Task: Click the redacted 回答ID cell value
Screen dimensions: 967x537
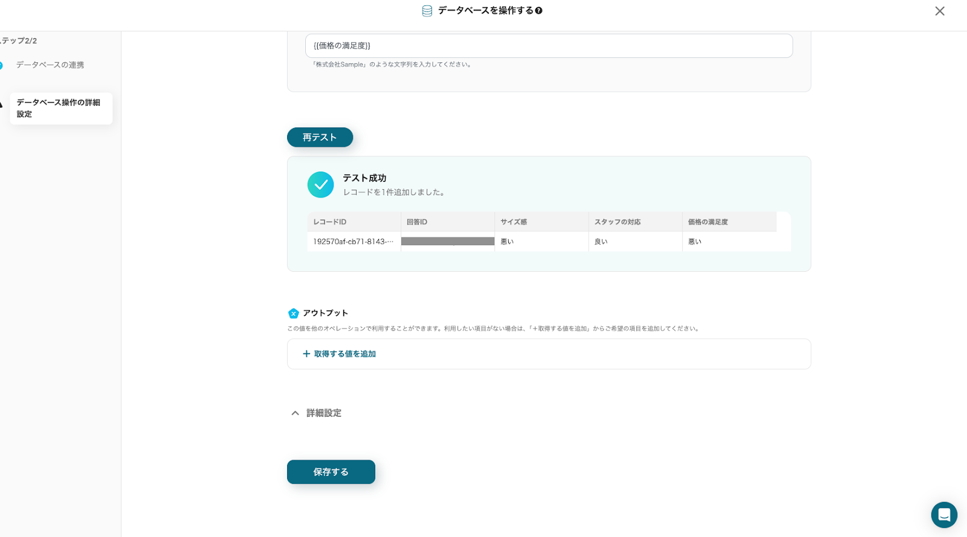Action: coord(447,242)
